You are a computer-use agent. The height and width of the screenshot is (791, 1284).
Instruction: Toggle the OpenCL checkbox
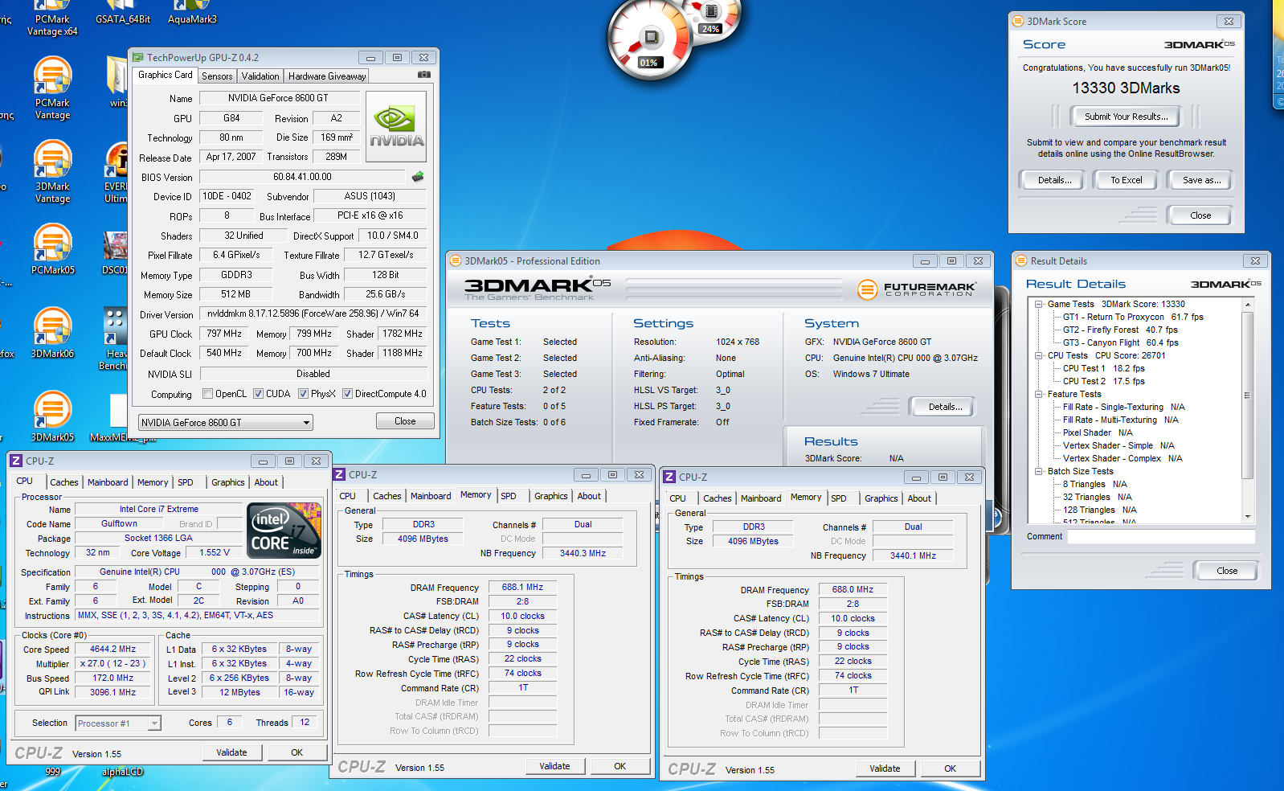click(x=208, y=394)
